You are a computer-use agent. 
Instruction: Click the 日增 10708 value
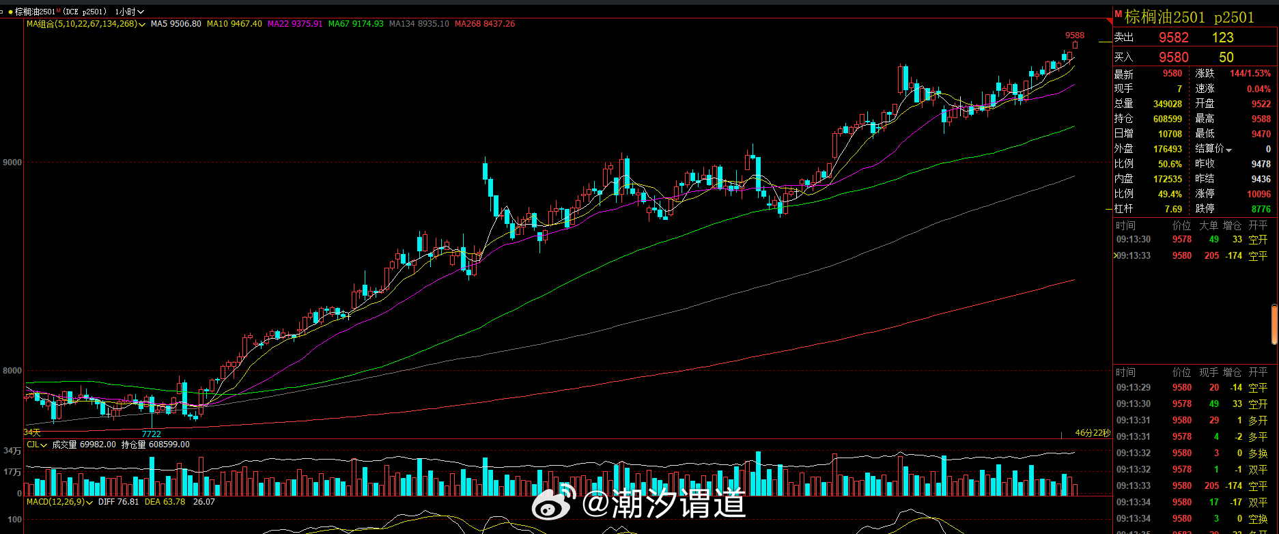[1170, 134]
